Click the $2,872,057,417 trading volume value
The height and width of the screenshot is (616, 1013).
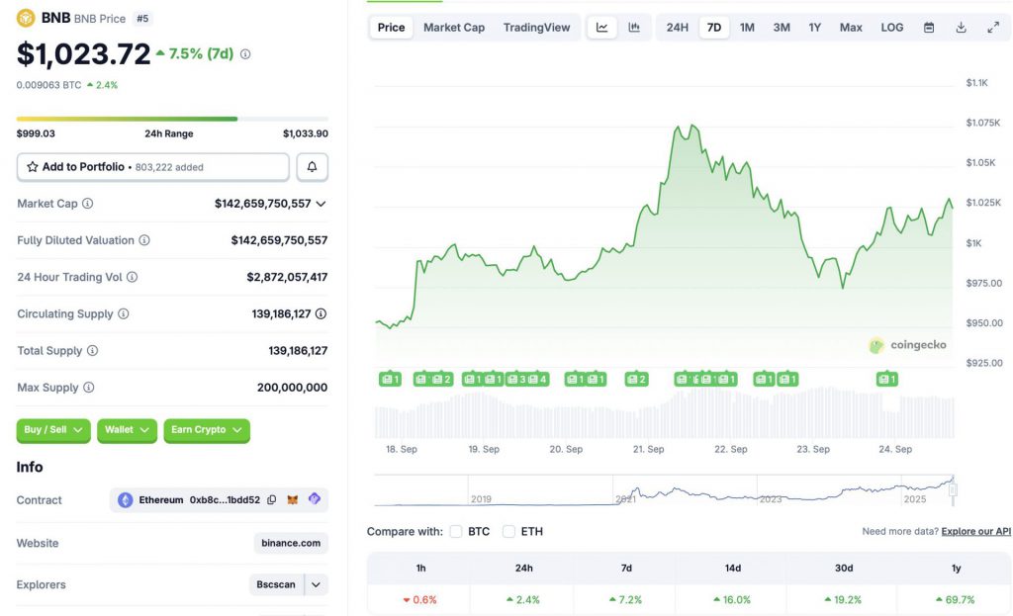point(287,277)
